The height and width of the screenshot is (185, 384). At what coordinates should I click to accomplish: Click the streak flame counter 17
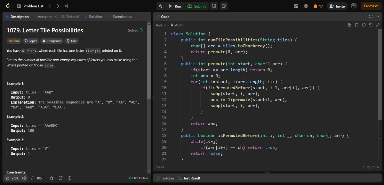318,6
